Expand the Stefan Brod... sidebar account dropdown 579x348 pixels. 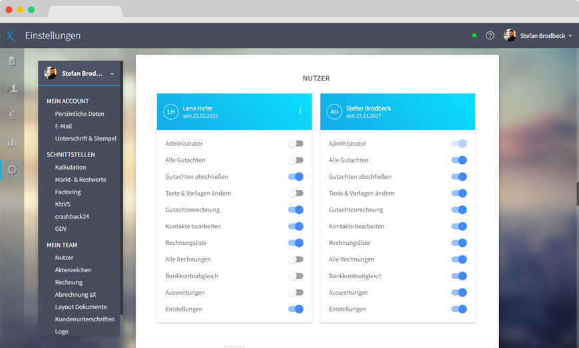[112, 74]
